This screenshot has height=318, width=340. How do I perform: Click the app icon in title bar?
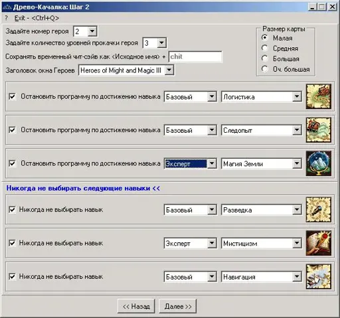coord(7,7)
